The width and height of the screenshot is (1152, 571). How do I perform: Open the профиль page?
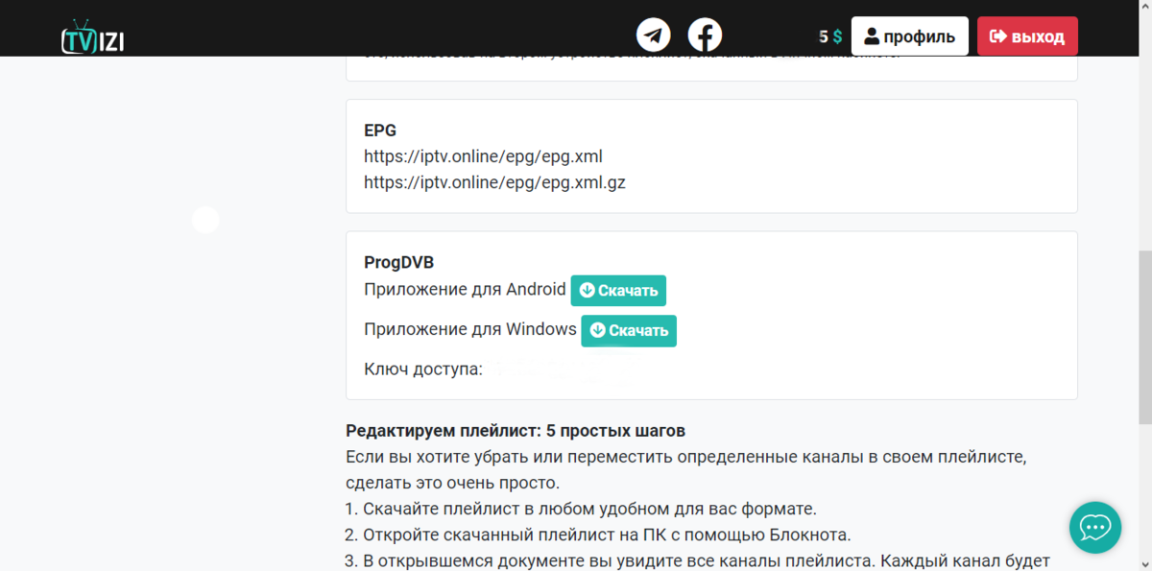point(909,36)
